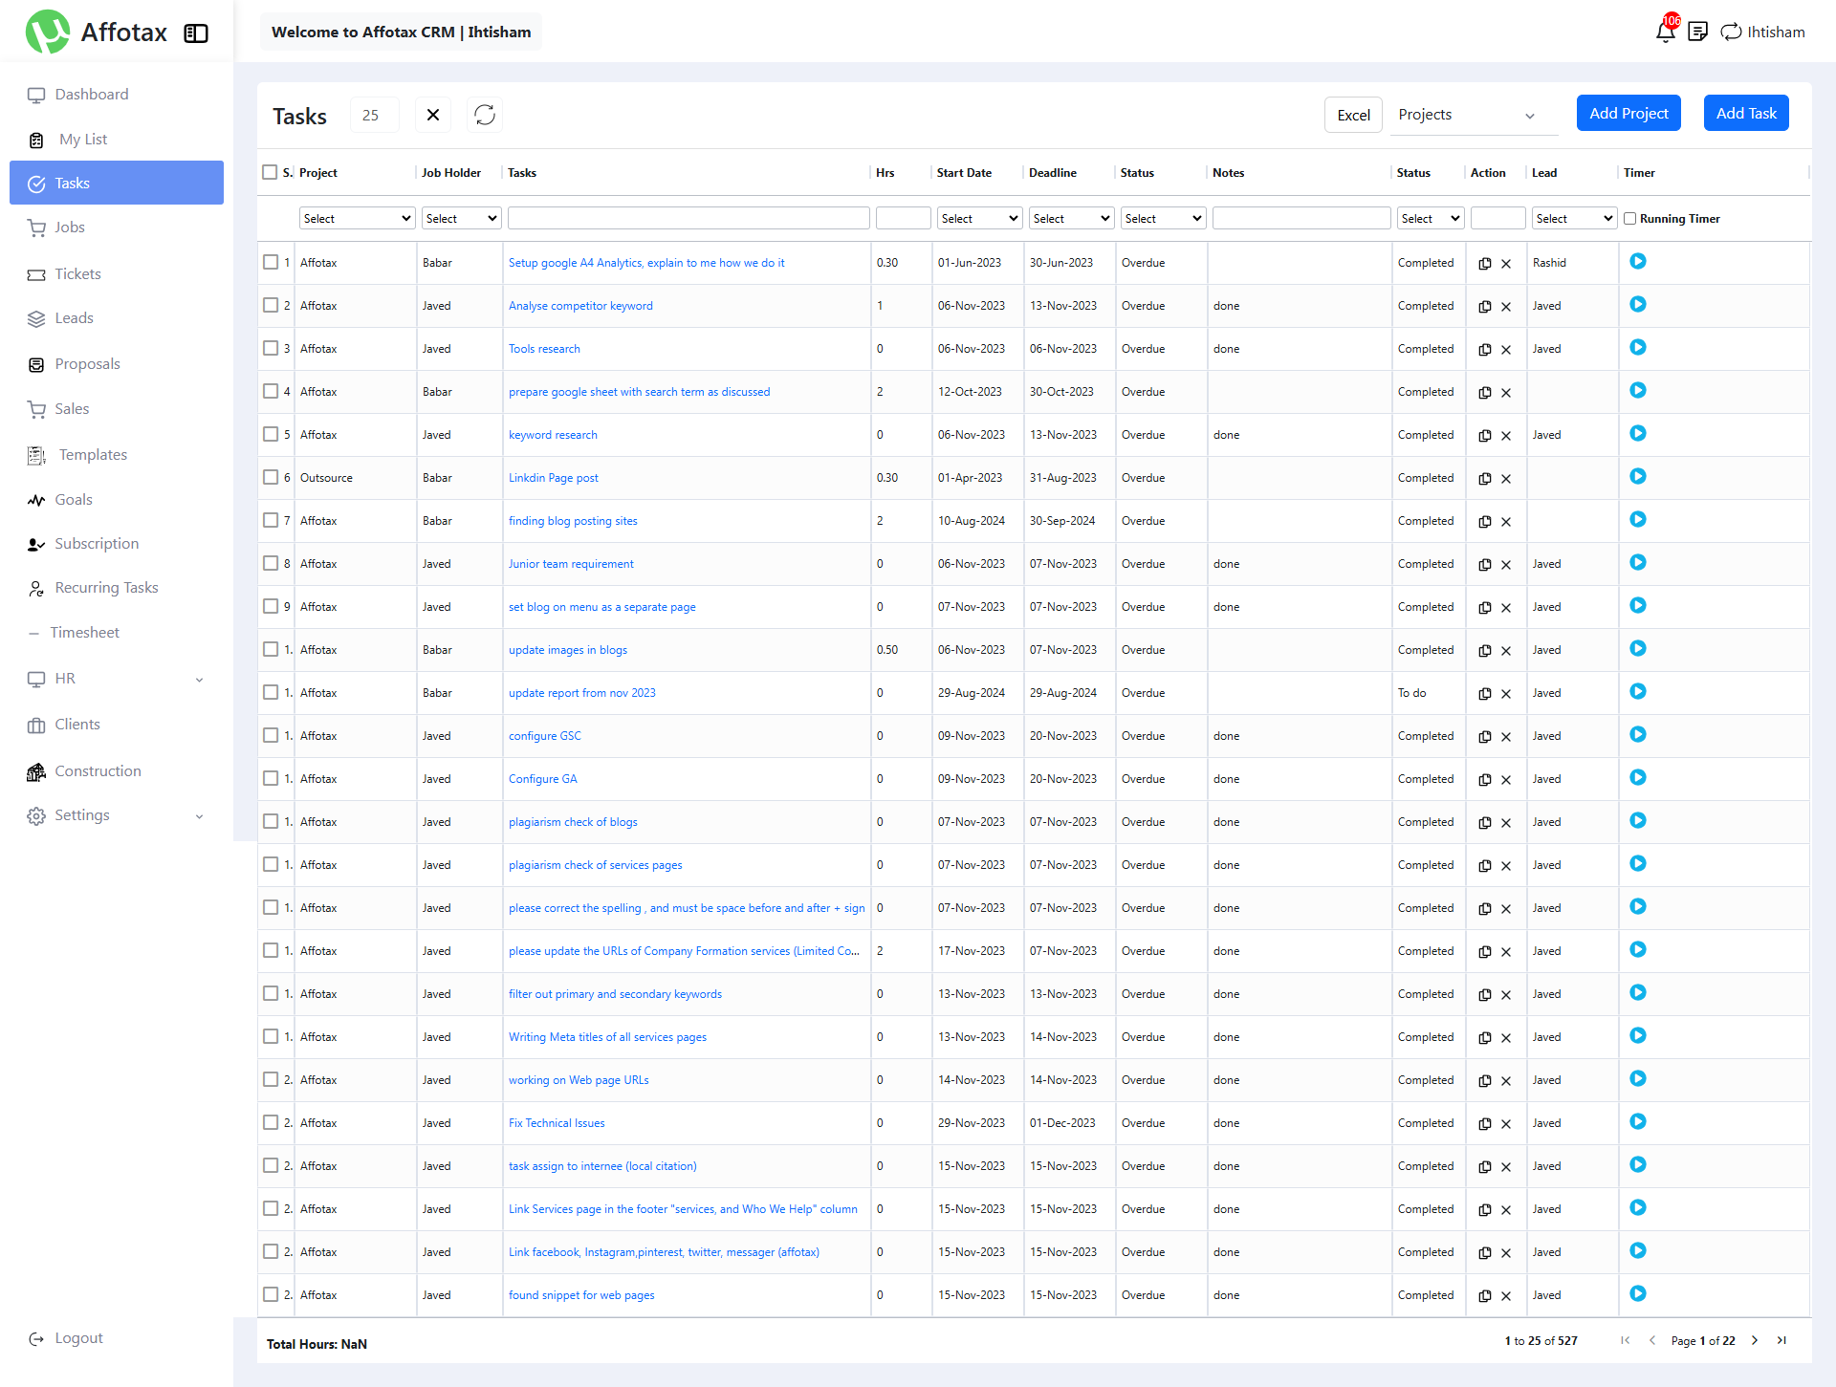This screenshot has height=1387, width=1836.
Task: Click the refresh tasks icon
Action: coord(485,115)
